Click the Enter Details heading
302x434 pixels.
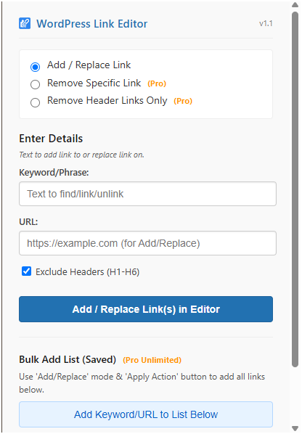[51, 139]
